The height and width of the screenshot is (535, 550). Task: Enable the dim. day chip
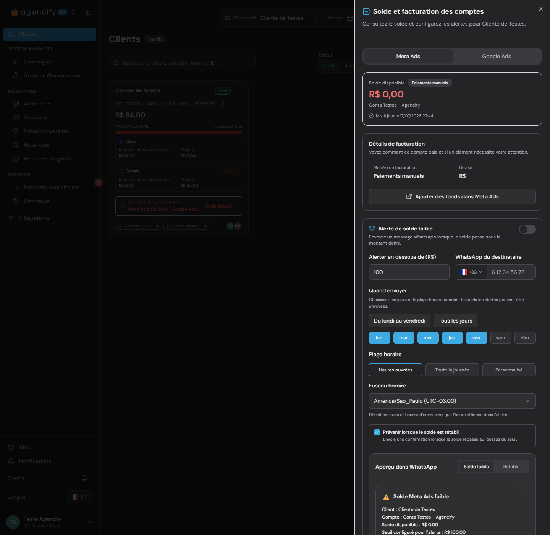(x=525, y=338)
